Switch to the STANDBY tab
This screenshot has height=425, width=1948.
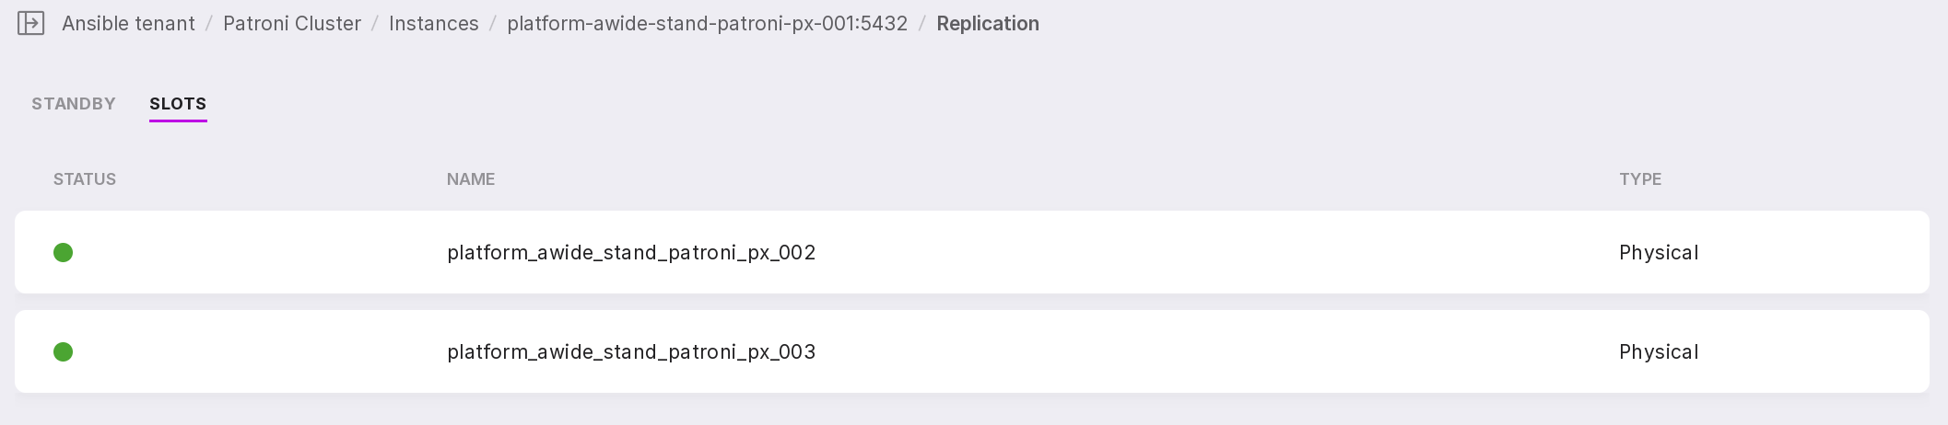[x=74, y=104]
